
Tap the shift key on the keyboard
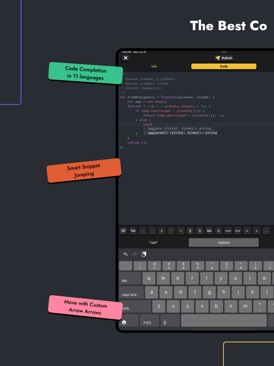[135, 306]
